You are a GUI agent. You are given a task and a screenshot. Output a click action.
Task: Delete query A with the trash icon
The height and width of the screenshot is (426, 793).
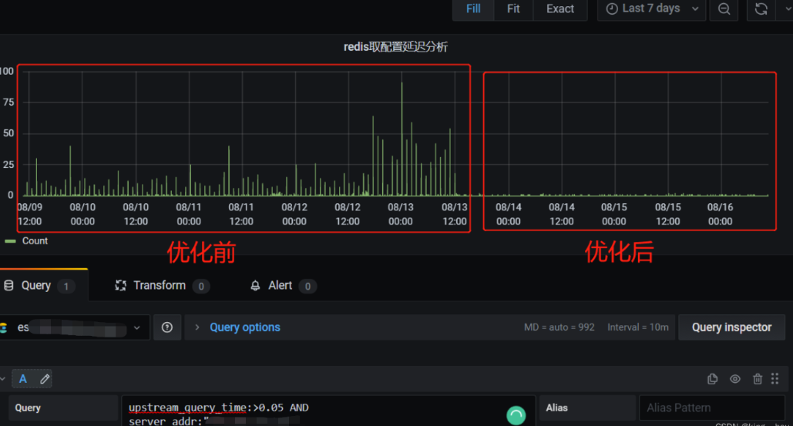point(758,379)
